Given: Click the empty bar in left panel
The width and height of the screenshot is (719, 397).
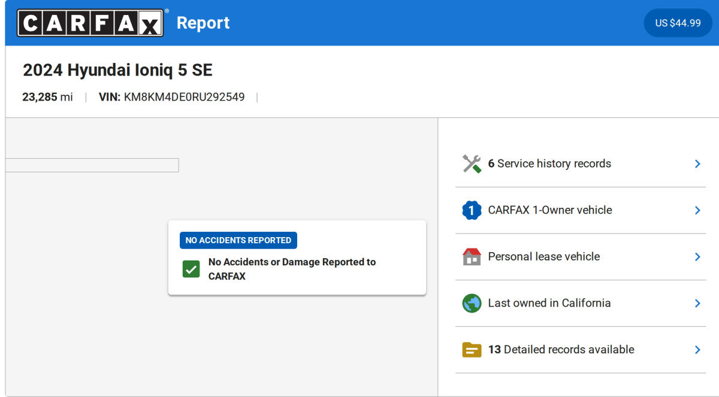Looking at the screenshot, I should click(92, 165).
